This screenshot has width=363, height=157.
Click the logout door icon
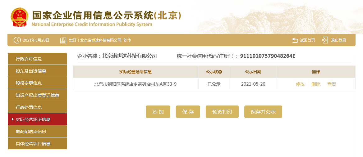tap(325, 40)
